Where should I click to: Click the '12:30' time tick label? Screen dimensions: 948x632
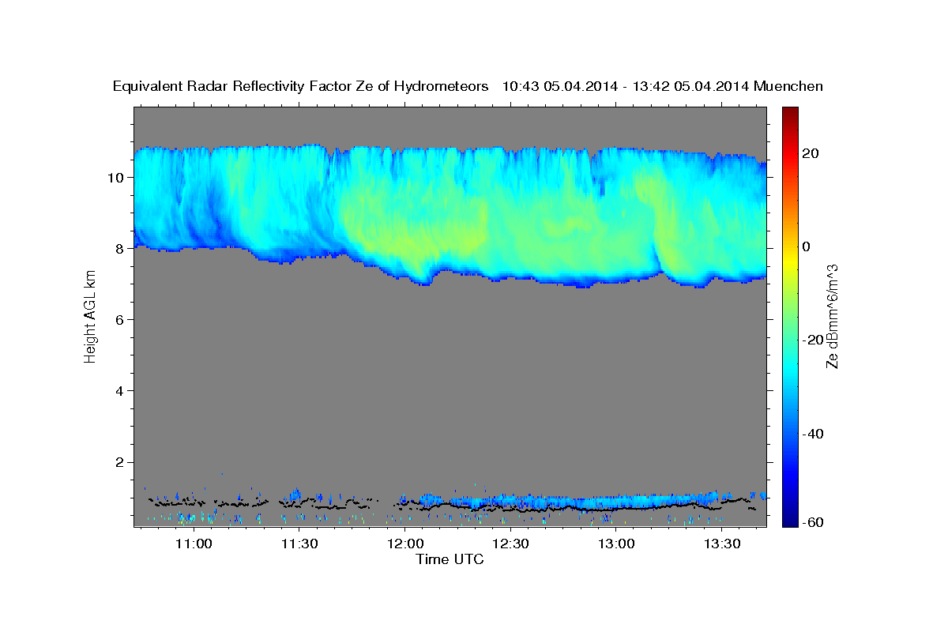point(510,544)
